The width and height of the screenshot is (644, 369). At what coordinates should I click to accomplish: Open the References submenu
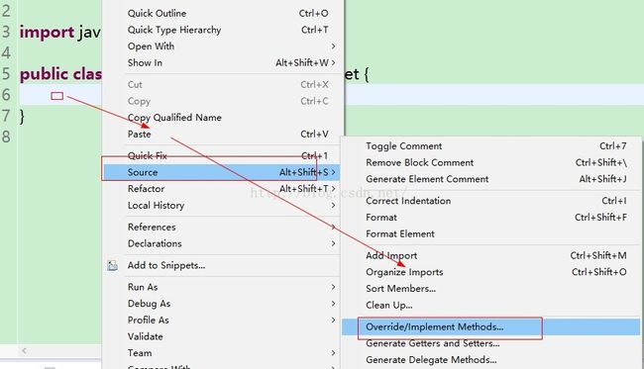(222, 228)
